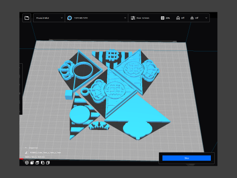This screenshot has width=237, height=178.
Task: Switch to the 3D perspective view icon
Action: pos(27,163)
